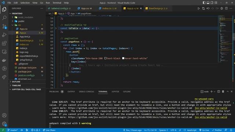Image resolution: width=235 pixels, height=132 pixels.
Task: Open the Explorer view in activity bar
Action: tap(4, 9)
